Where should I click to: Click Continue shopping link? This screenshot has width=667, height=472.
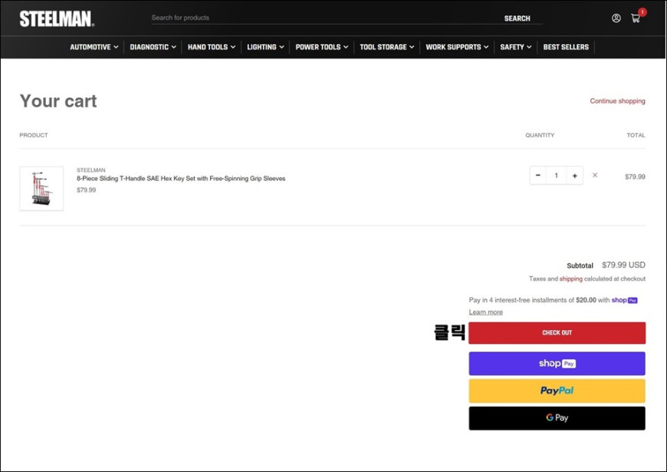[617, 101]
